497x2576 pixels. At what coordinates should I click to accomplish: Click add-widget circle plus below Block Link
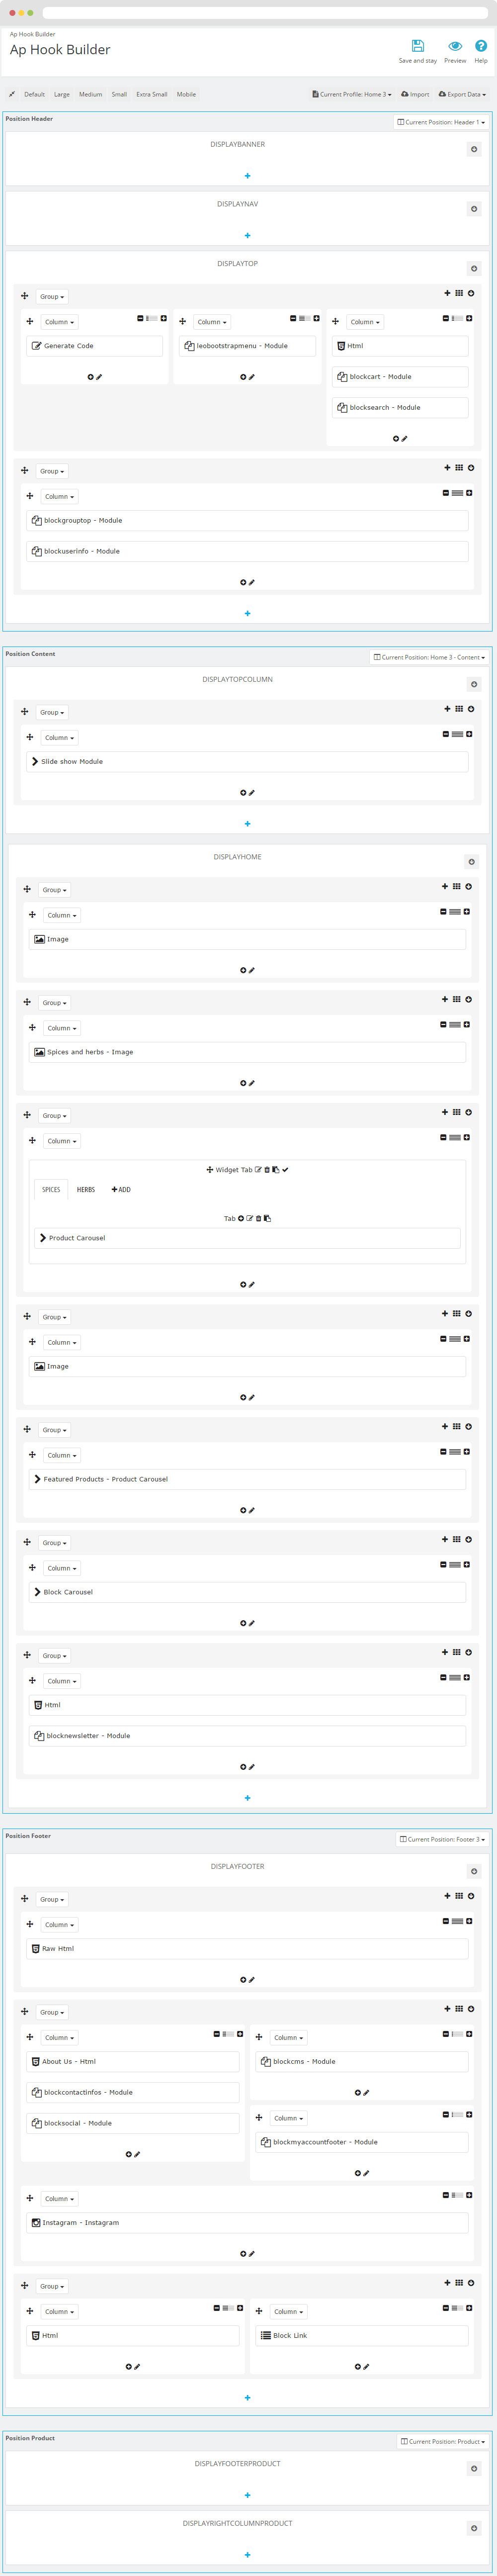coord(358,2367)
